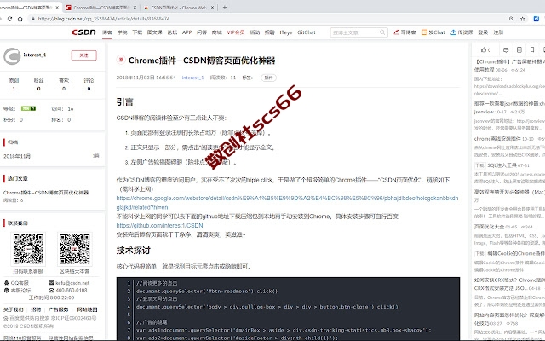Open recommended article chrome离线安装插件
The image size is (545, 341).
coord(497,138)
